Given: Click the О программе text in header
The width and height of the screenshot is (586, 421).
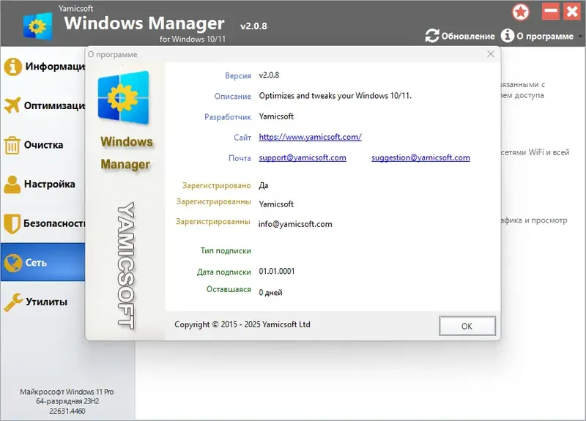Looking at the screenshot, I should [x=545, y=36].
